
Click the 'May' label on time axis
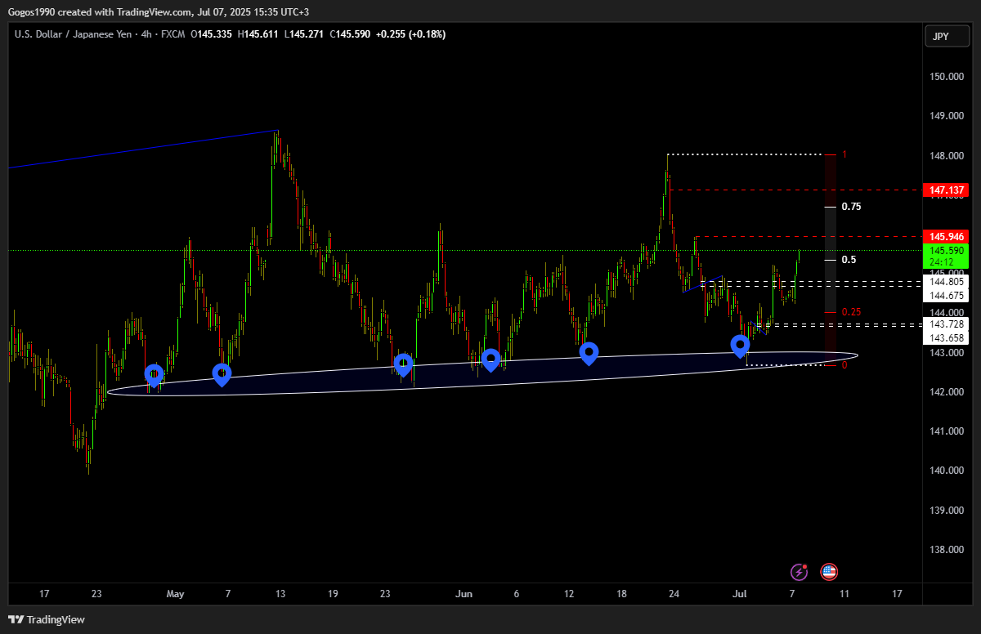point(175,594)
